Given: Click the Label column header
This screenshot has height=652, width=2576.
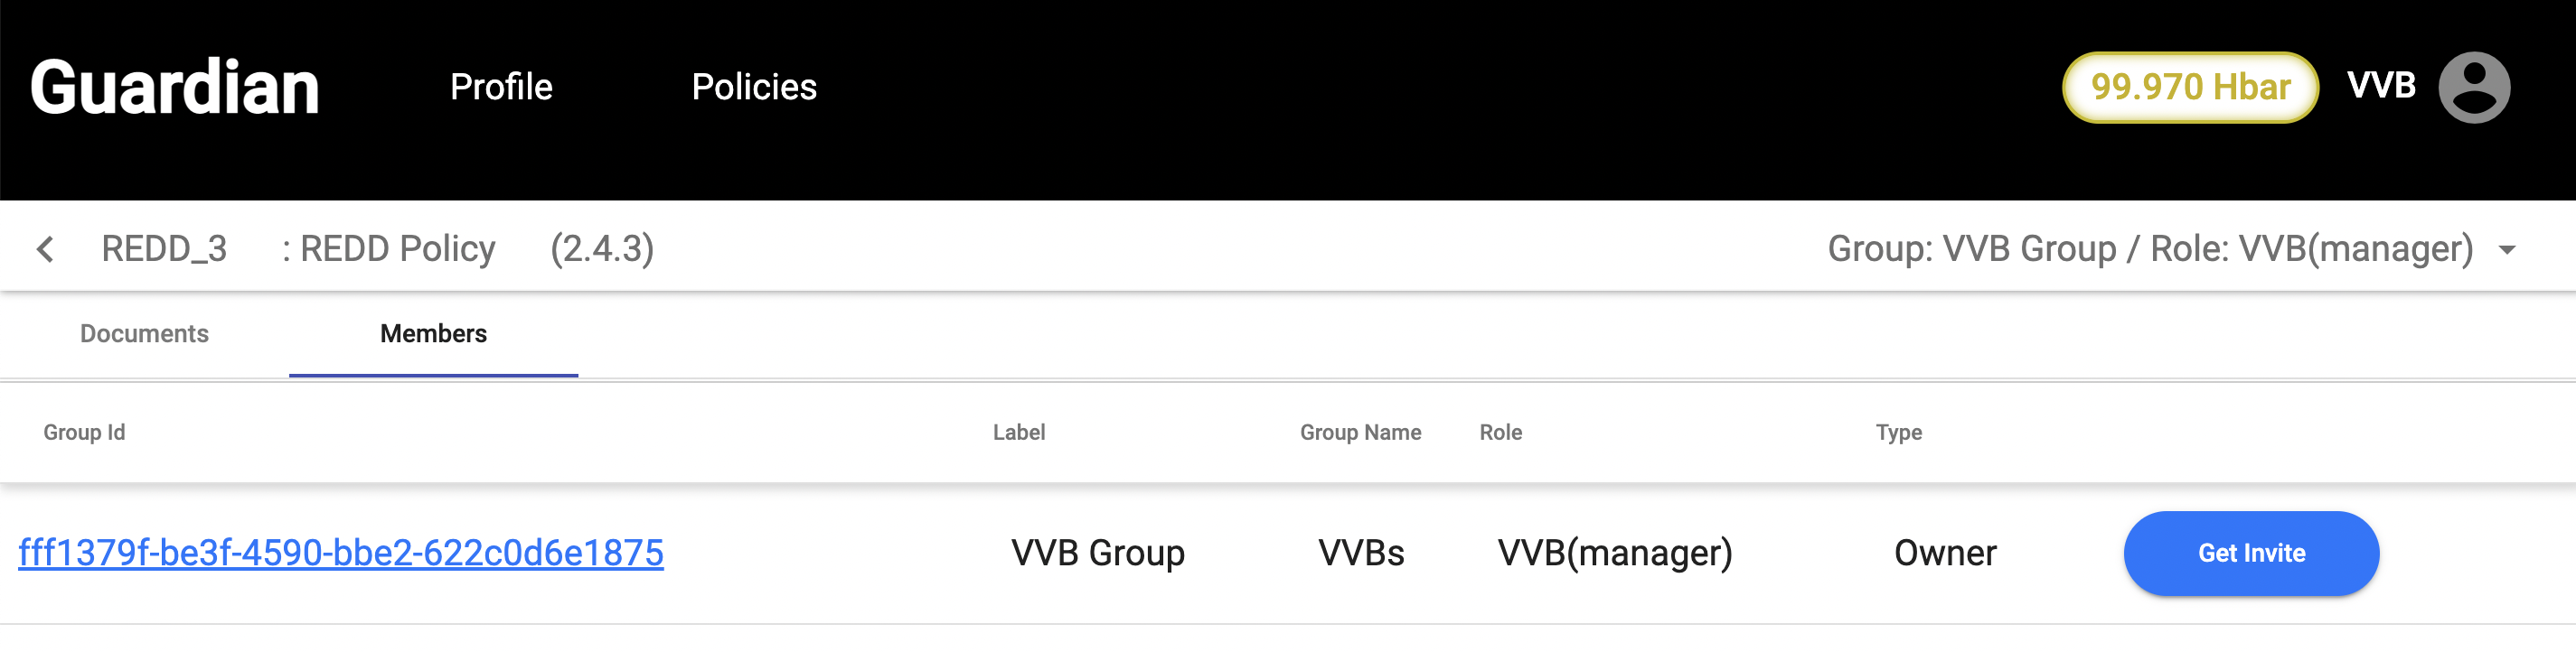Looking at the screenshot, I should point(1018,433).
